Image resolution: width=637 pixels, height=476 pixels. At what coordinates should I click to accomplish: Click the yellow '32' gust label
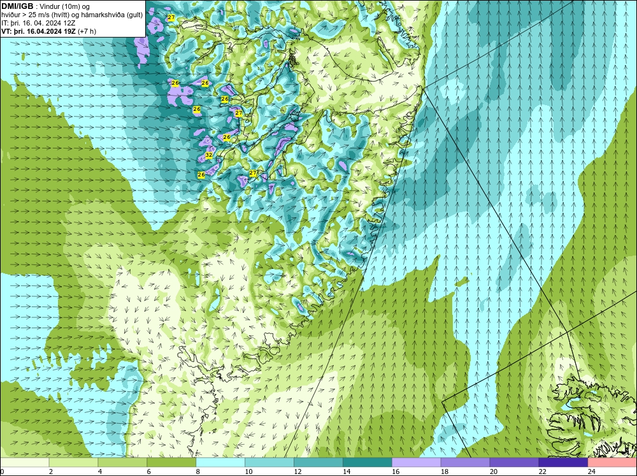pos(209,155)
